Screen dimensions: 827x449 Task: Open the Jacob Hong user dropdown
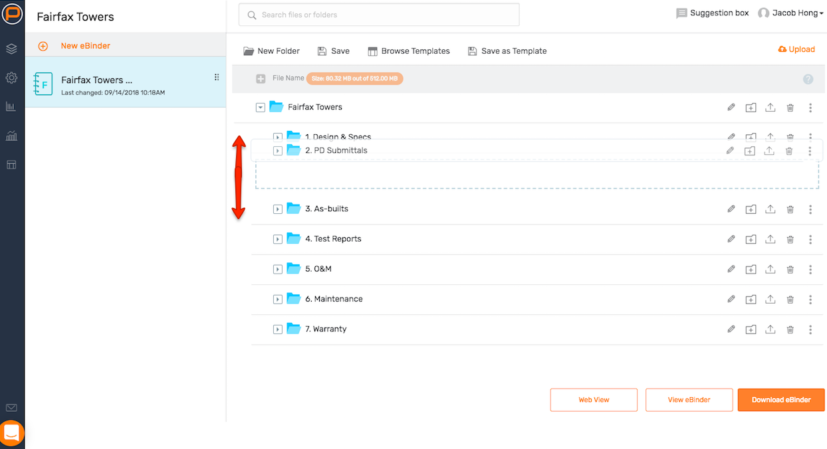coord(791,13)
